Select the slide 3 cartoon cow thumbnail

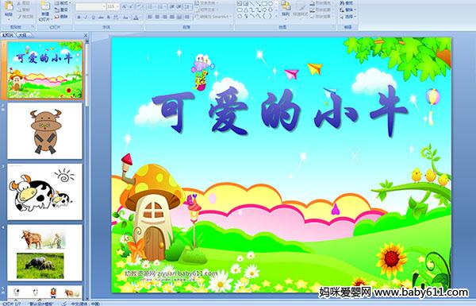point(45,192)
